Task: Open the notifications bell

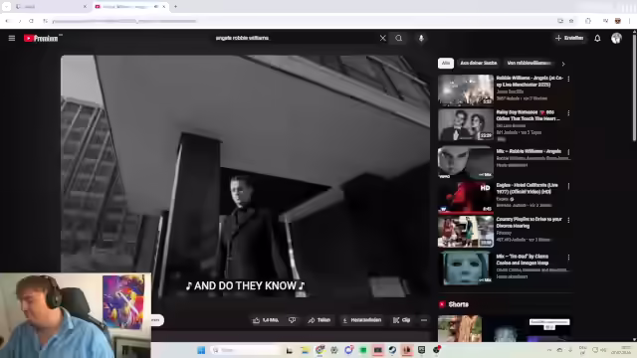Action: (597, 38)
